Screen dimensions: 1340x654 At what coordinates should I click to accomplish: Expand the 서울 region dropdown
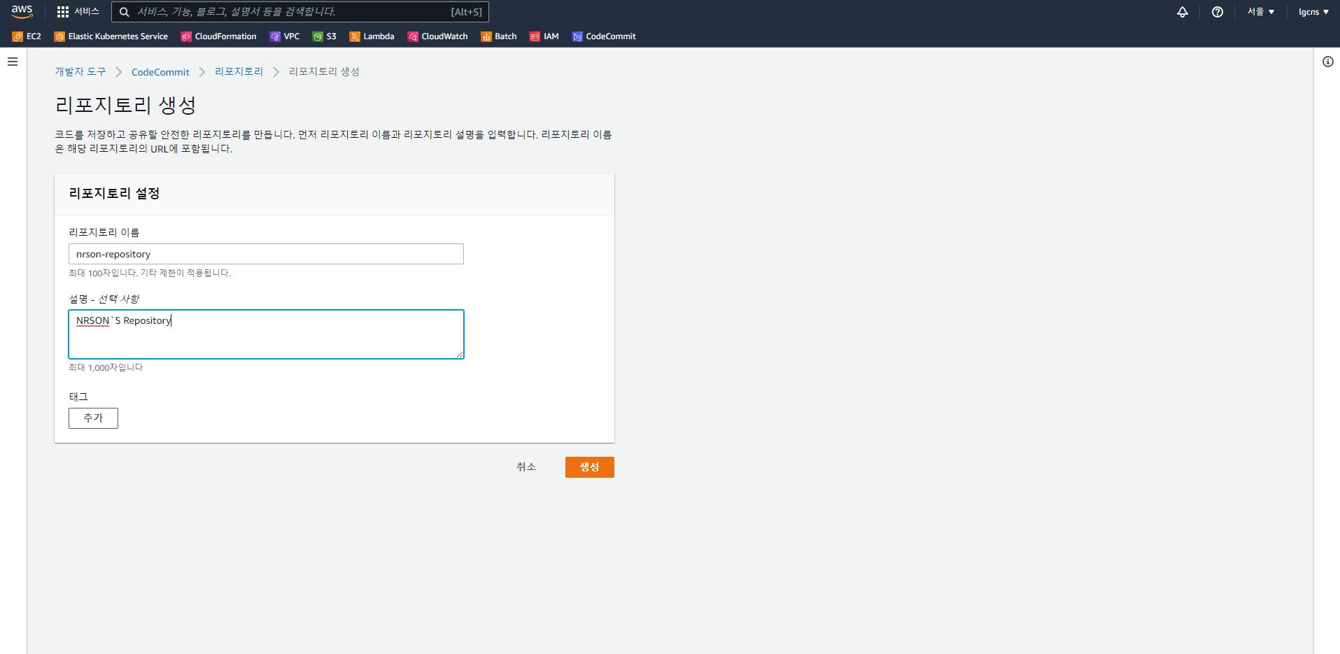coord(1261,12)
